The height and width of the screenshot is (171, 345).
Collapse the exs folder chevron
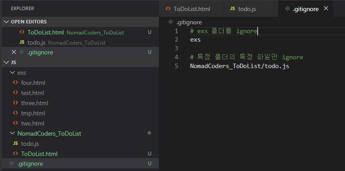[12, 73]
